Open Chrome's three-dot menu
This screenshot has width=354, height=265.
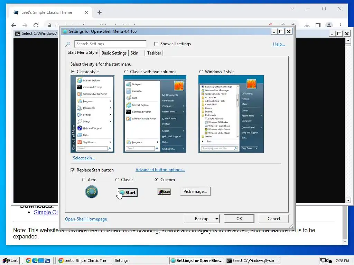point(340,25)
